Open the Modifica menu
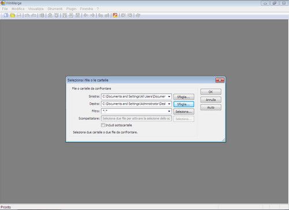Viewport: 289px width, 210px height. point(18,9)
